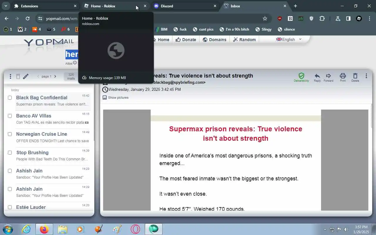Show hidden system tray icons arrow
Screen dimensions: 376x235
coord(325,229)
